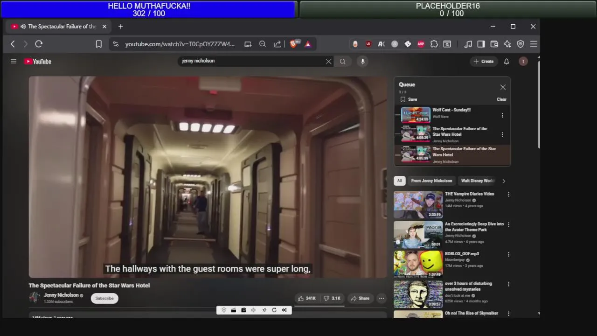
Task: Pin with floating toolbar pushpin icon
Action: click(264, 310)
